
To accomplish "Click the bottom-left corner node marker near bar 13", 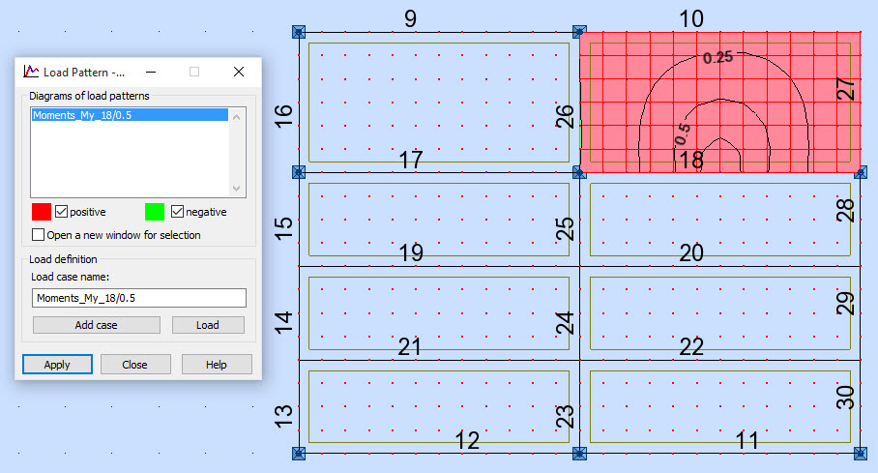I will (x=298, y=452).
